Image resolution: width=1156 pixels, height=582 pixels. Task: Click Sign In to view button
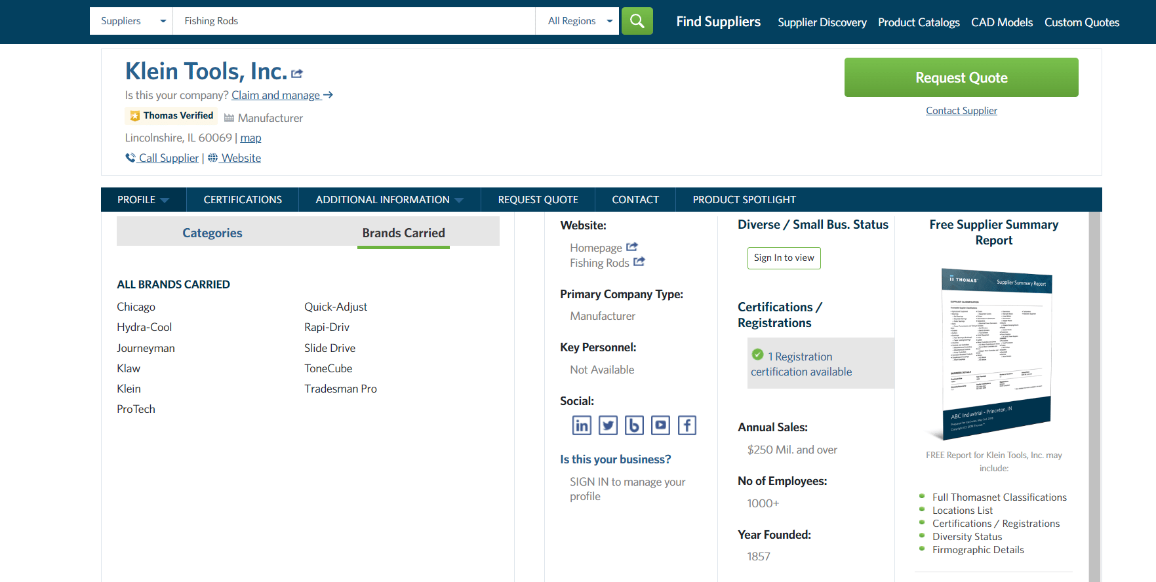[784, 258]
